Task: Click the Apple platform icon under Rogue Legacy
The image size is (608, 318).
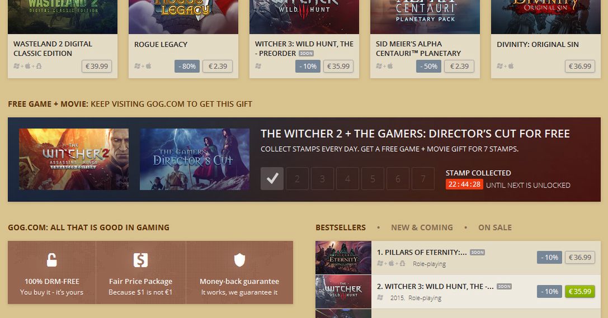Action: pos(149,67)
